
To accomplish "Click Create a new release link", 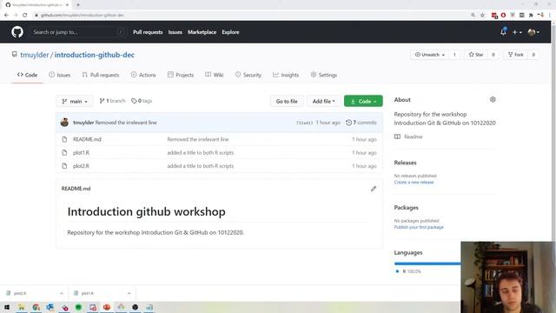I will 414,182.
